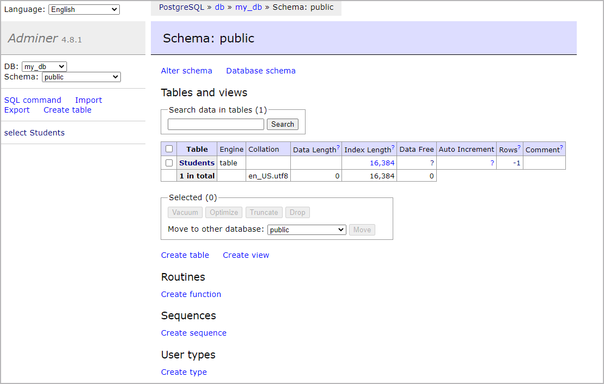Open the Alter schema link
Image resolution: width=604 pixels, height=384 pixels.
click(x=186, y=71)
